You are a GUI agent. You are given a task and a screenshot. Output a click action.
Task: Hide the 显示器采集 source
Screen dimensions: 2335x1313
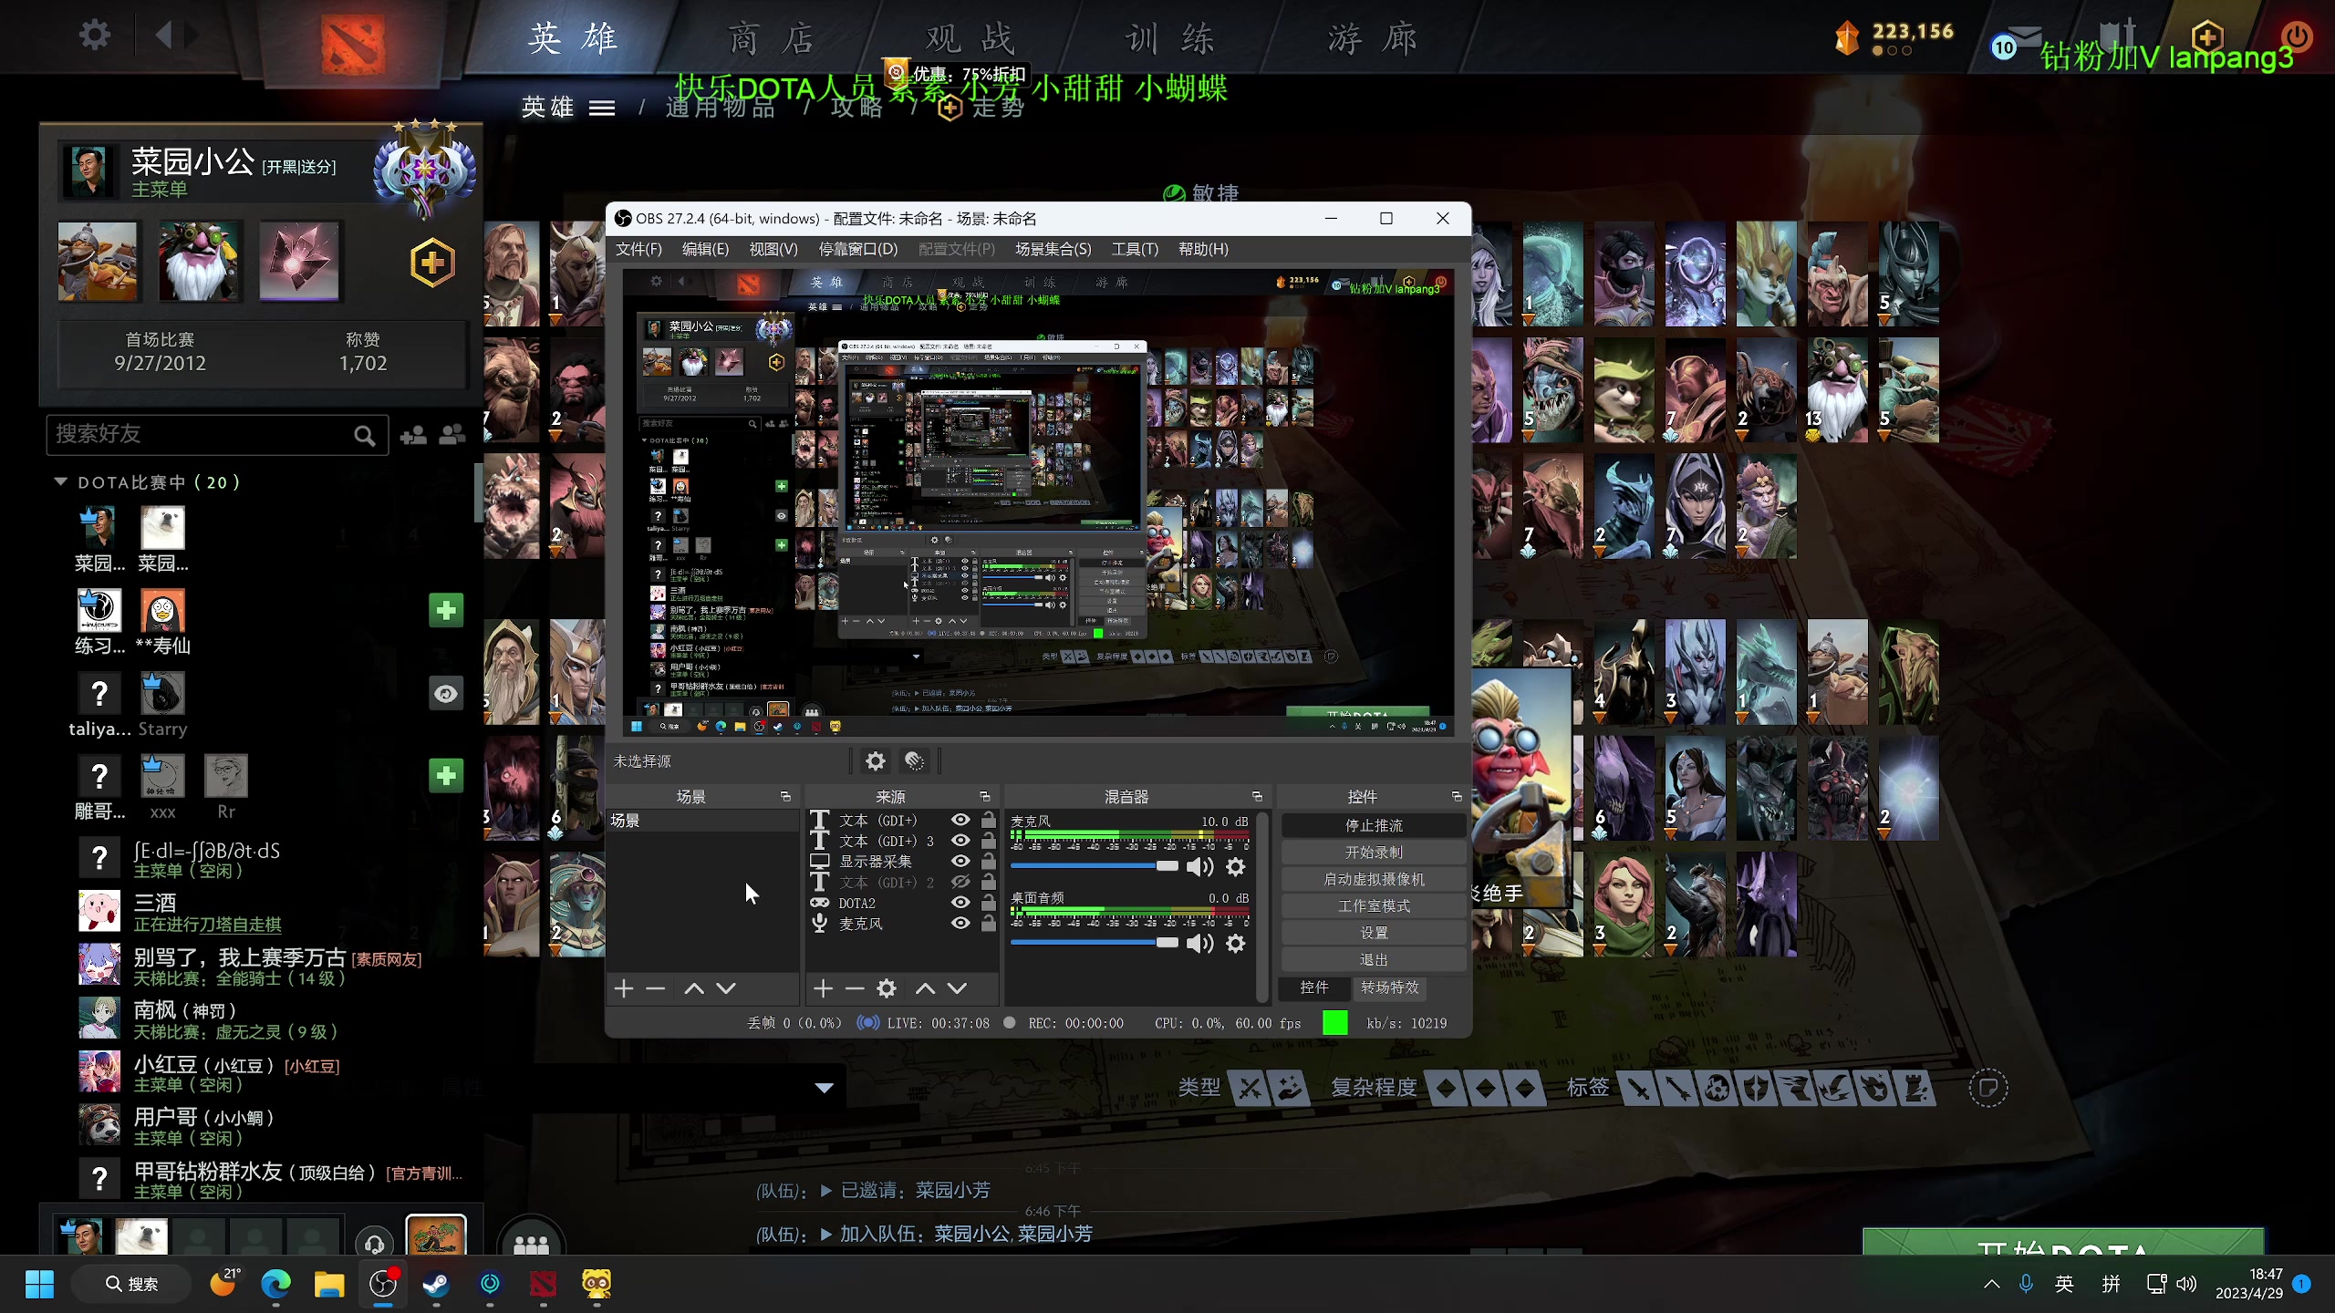click(x=960, y=861)
